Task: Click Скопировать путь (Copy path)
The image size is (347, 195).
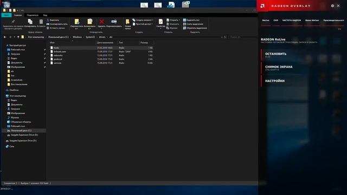Action: pos(57,24)
